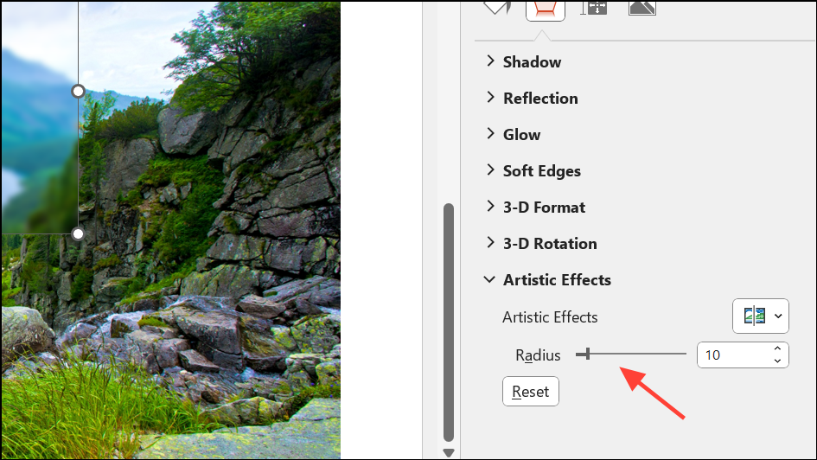Viewport: 817px width, 460px height.
Task: Click in the Radius value field
Action: point(734,355)
